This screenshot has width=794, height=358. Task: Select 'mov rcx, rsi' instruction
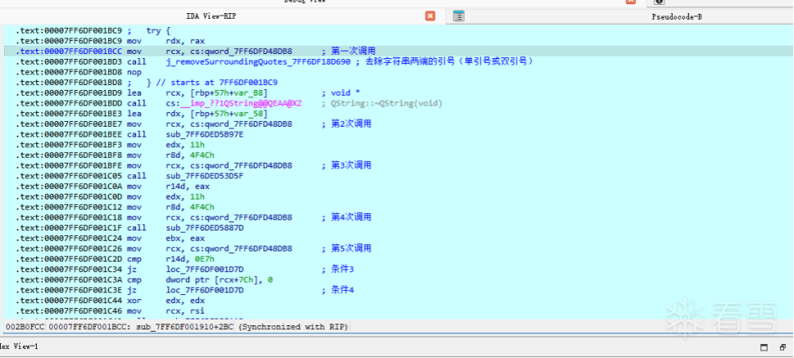pyautogui.click(x=165, y=311)
